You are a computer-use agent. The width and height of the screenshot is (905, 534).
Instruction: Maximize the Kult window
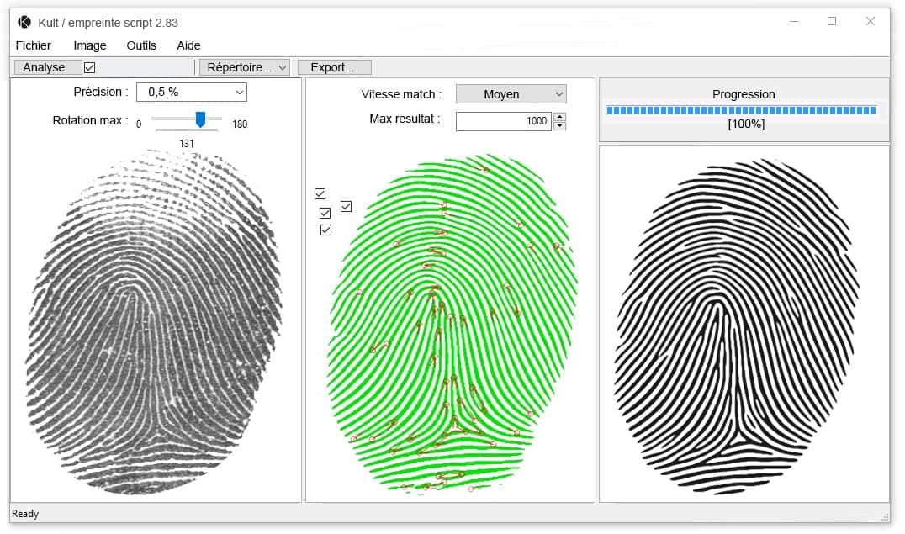831,22
